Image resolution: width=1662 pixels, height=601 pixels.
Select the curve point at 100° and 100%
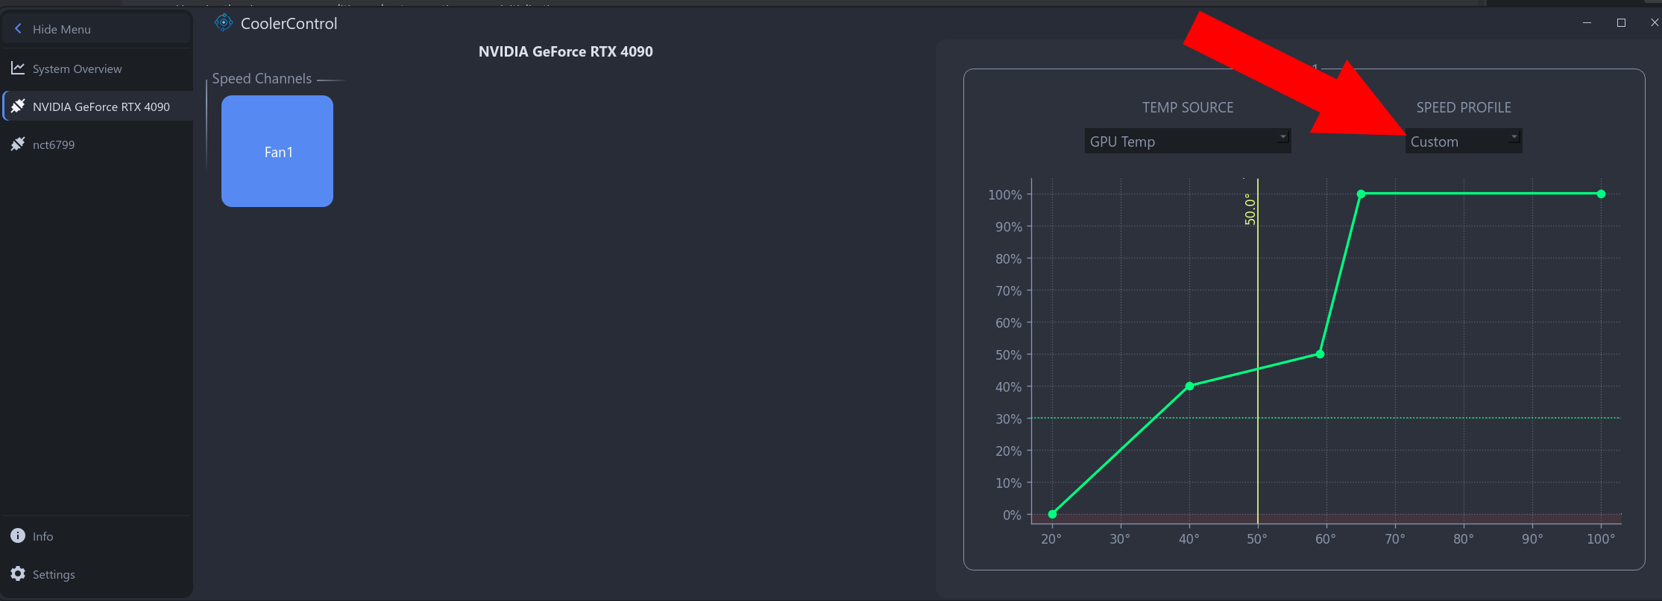[x=1601, y=194]
